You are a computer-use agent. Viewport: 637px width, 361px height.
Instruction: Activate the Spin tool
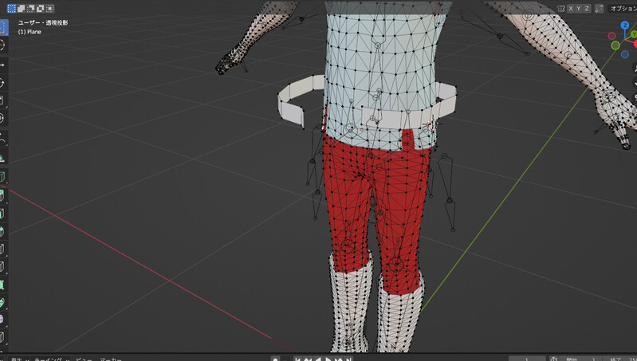click(x=2, y=303)
